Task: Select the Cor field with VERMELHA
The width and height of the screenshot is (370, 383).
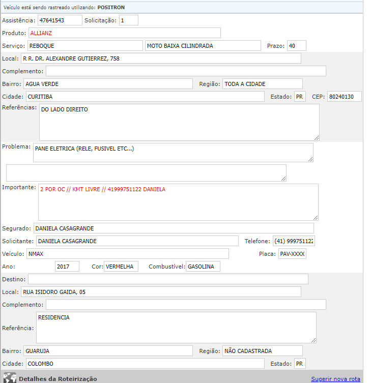Action: 121,267
